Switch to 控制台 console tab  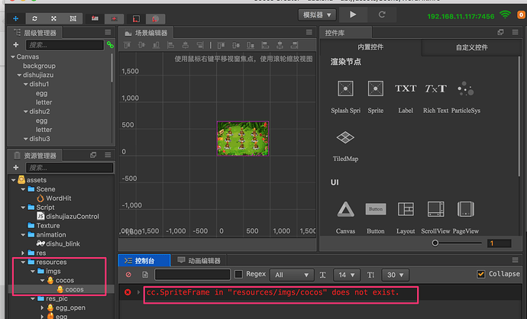point(144,260)
